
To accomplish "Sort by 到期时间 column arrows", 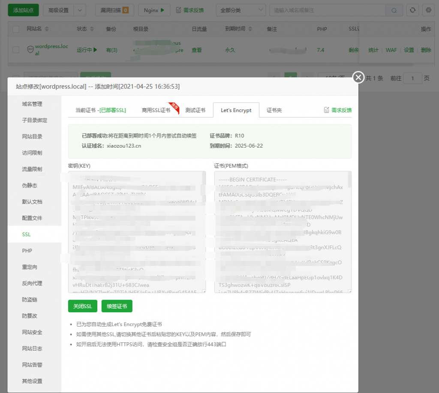I will click(x=250, y=29).
